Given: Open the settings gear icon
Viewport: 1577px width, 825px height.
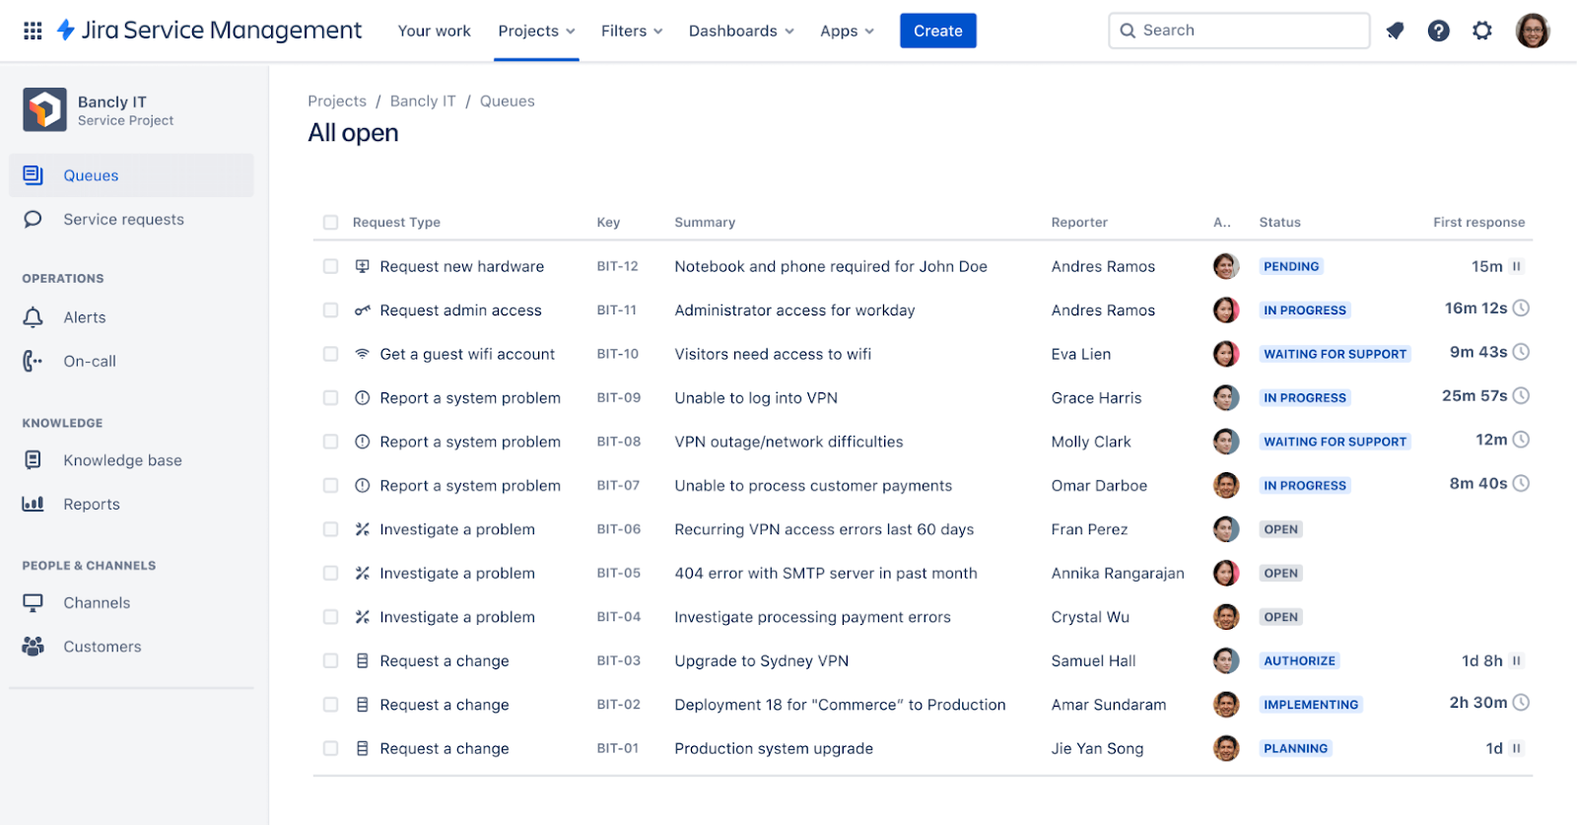Looking at the screenshot, I should pyautogui.click(x=1481, y=31).
